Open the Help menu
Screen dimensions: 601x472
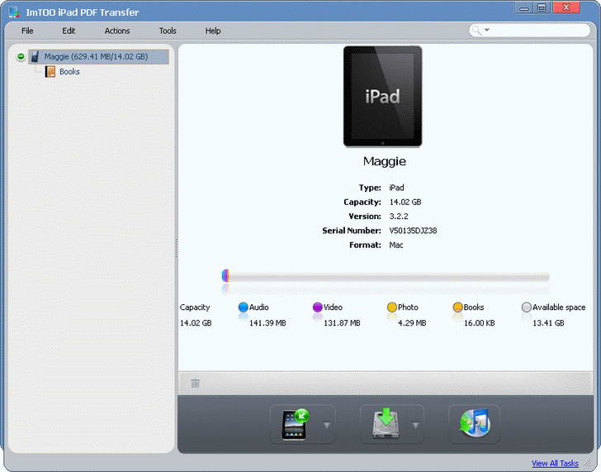(213, 31)
